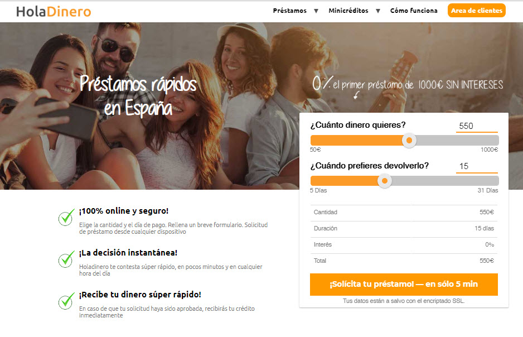Image resolution: width=523 pixels, height=337 pixels.
Task: Click the HolaDinero logo
Action: 54,11
